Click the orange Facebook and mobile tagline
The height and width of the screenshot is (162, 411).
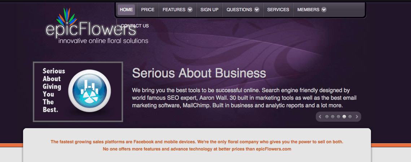[197, 142]
